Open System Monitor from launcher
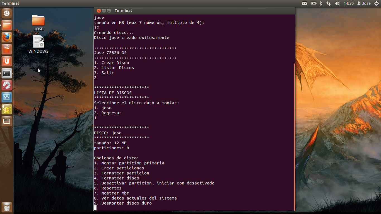 coord(7,98)
